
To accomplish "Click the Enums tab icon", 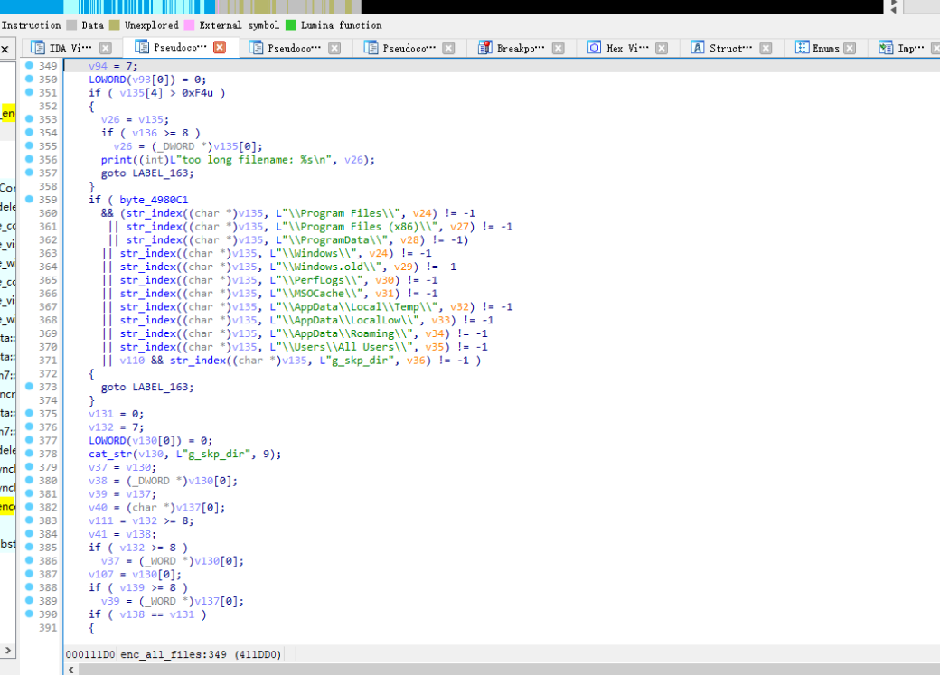I will (x=803, y=48).
